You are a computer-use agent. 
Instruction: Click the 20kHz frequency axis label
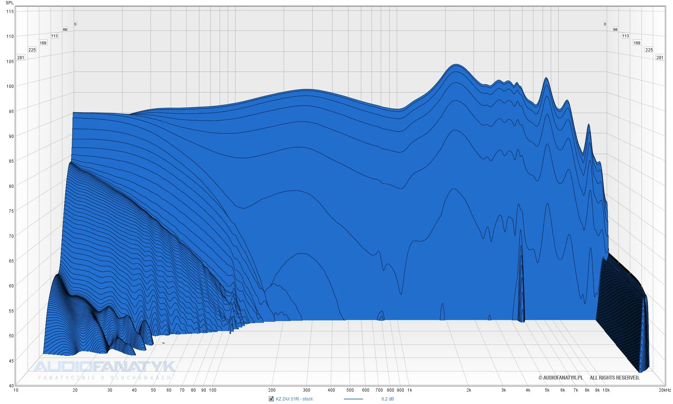pyautogui.click(x=665, y=390)
